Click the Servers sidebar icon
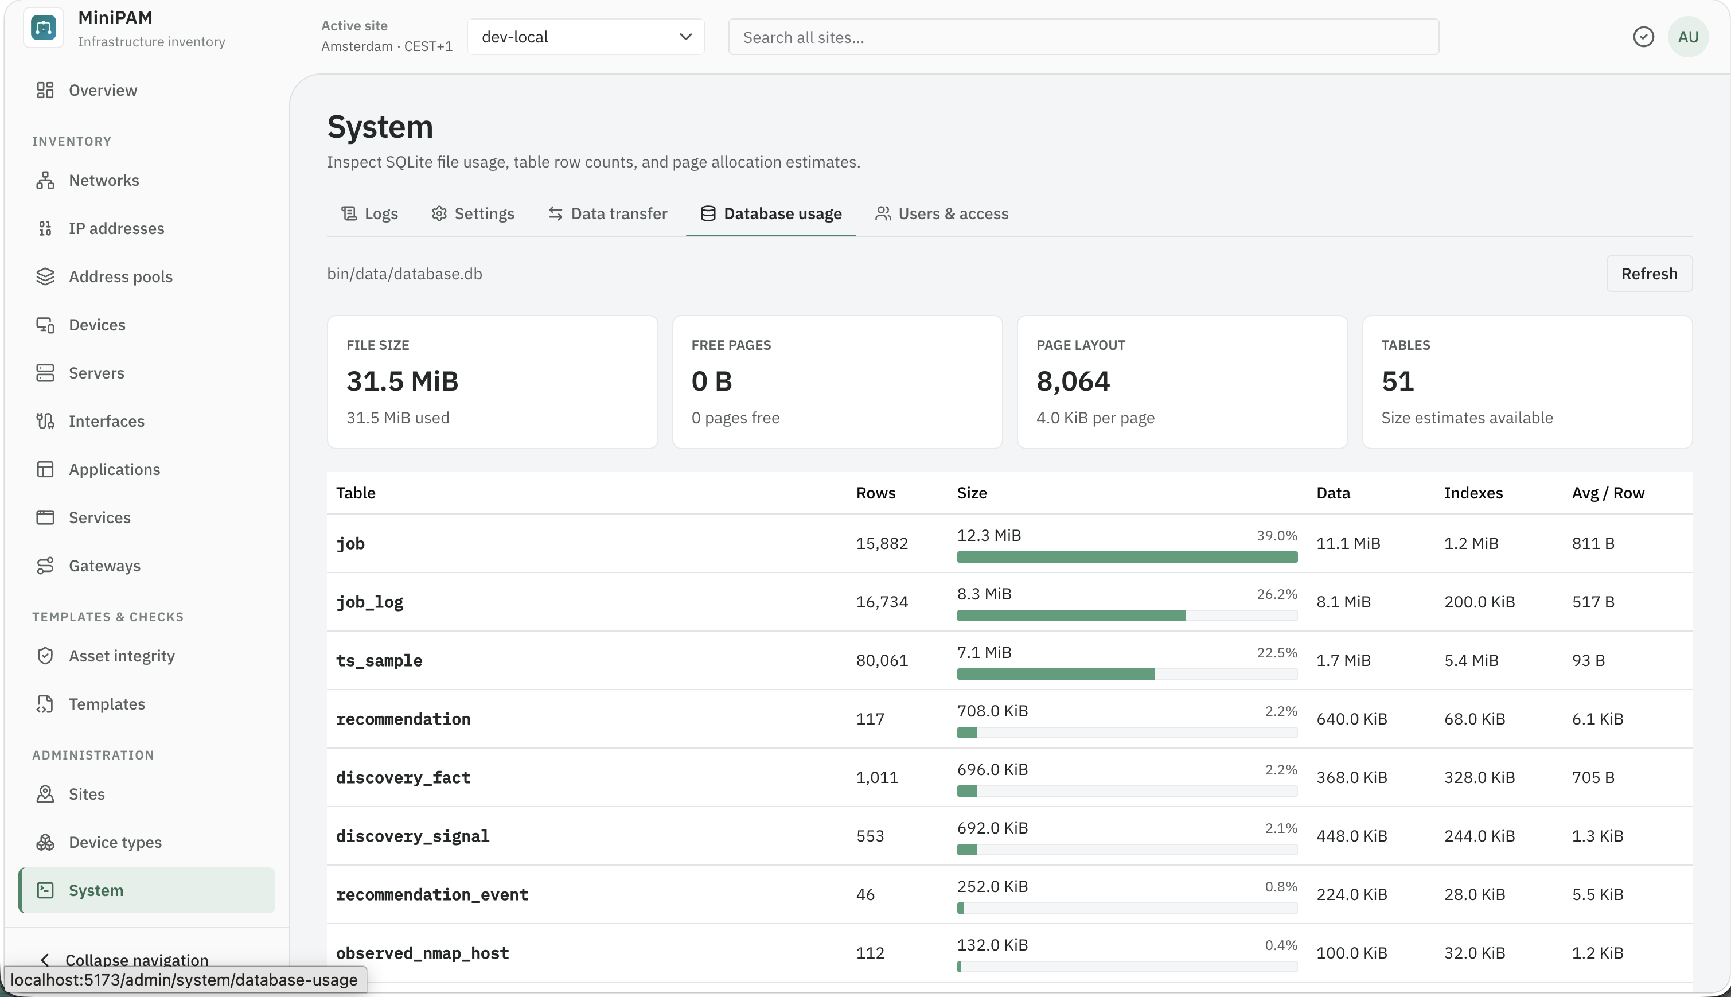The width and height of the screenshot is (1731, 997). (45, 373)
